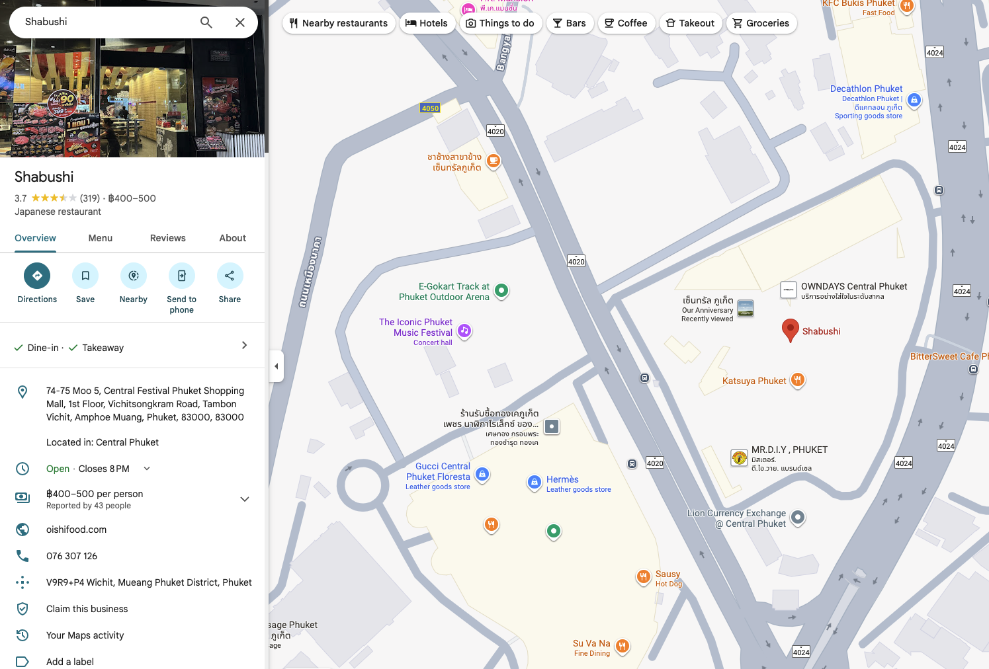The height and width of the screenshot is (669, 989).
Task: Filter map by Takeout
Action: 691,23
